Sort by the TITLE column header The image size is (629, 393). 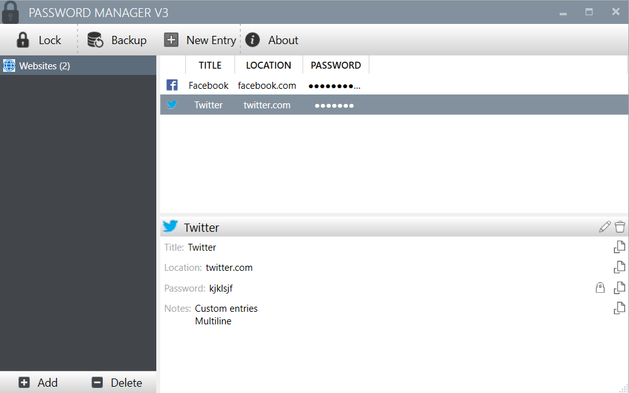click(x=211, y=65)
